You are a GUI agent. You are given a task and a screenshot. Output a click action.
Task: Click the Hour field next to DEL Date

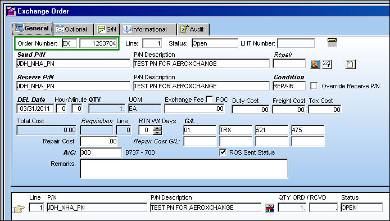coord(61,109)
